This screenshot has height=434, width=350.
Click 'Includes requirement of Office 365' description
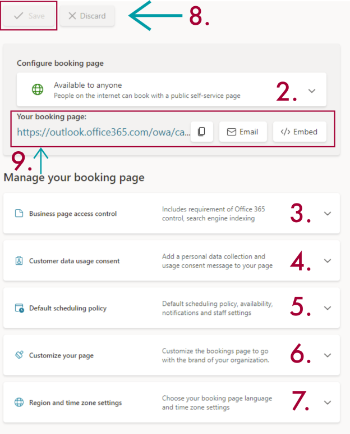[x=214, y=214]
